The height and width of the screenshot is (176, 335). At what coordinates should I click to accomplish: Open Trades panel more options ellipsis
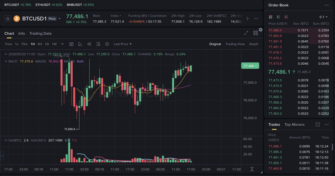point(326,124)
